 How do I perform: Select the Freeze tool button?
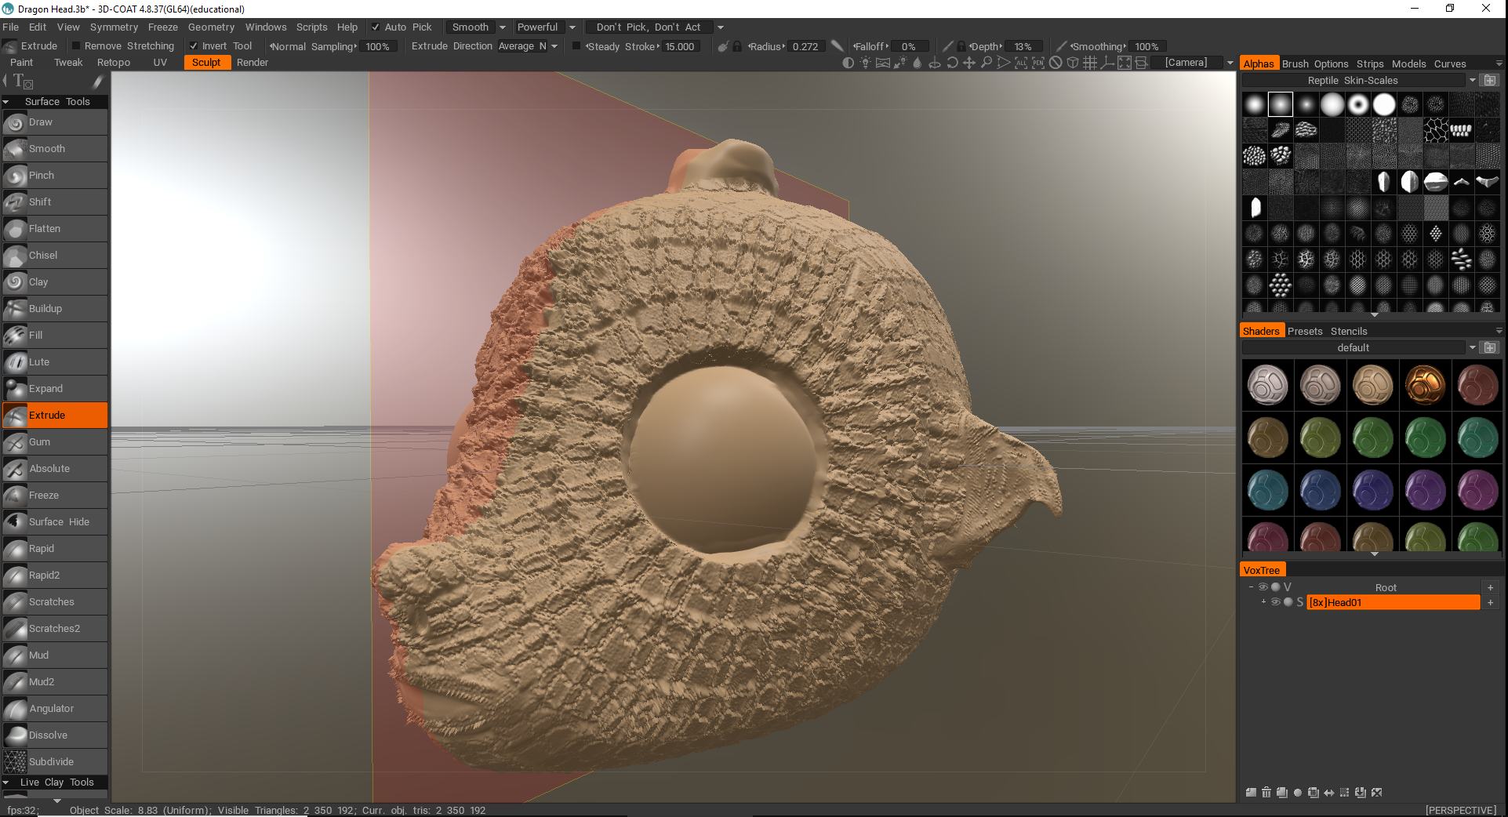[55, 496]
